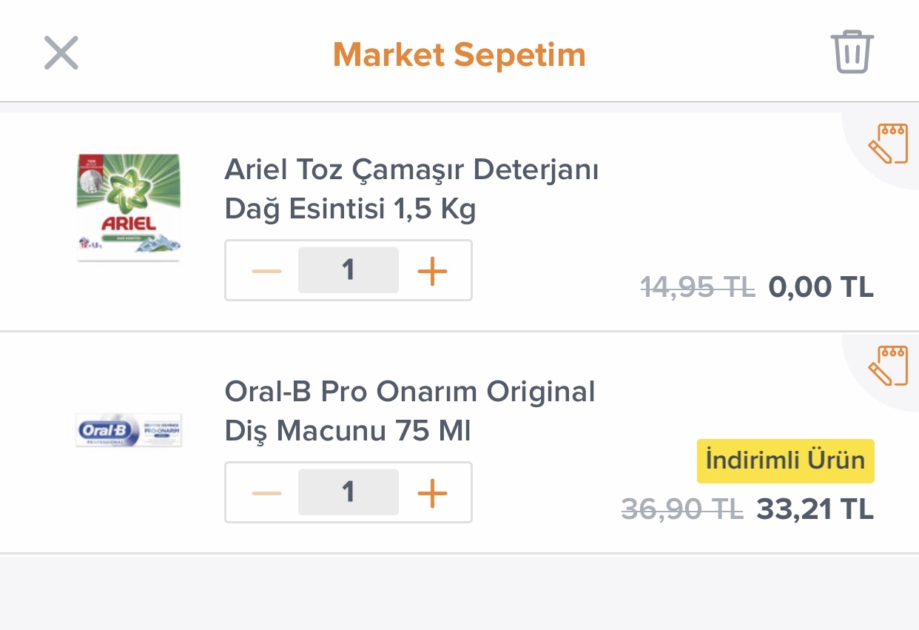Close the Market Sepetim cart screen

click(61, 53)
